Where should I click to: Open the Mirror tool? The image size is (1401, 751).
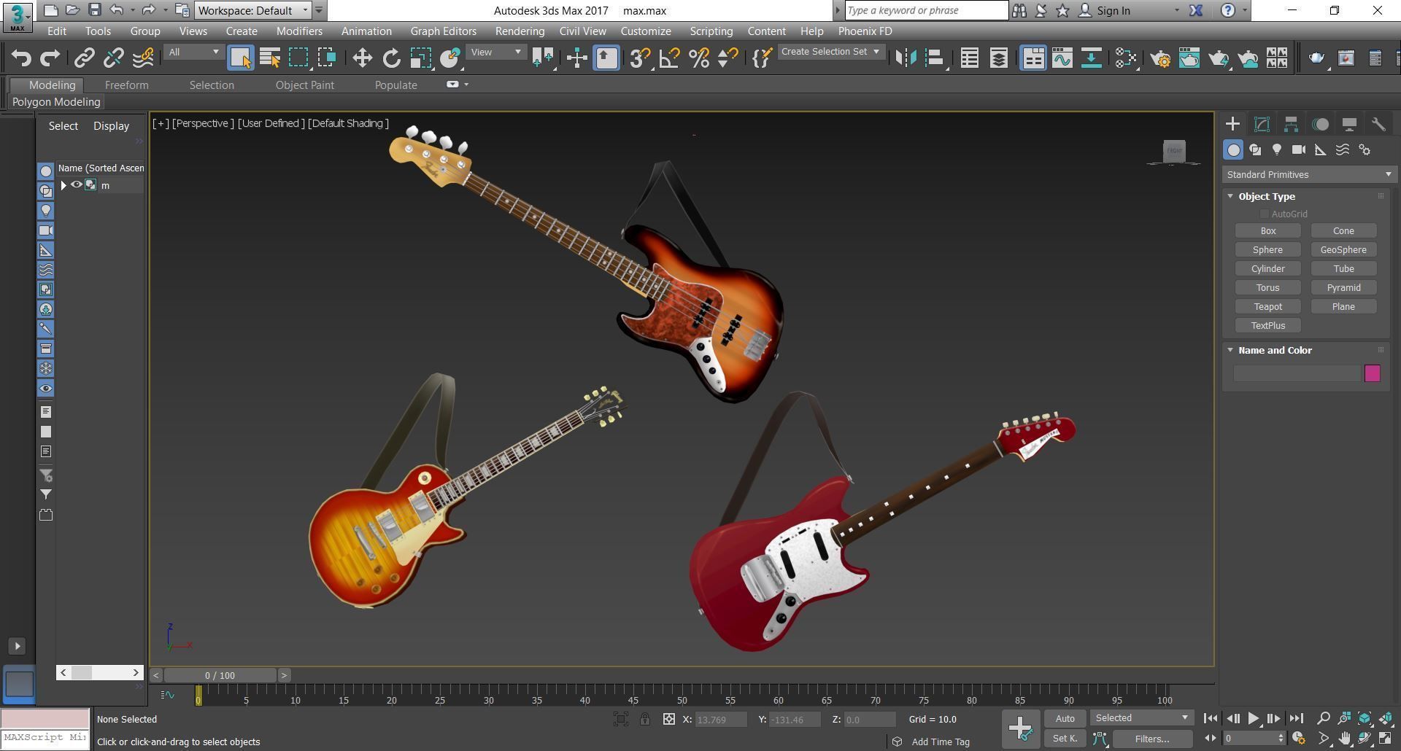(906, 58)
